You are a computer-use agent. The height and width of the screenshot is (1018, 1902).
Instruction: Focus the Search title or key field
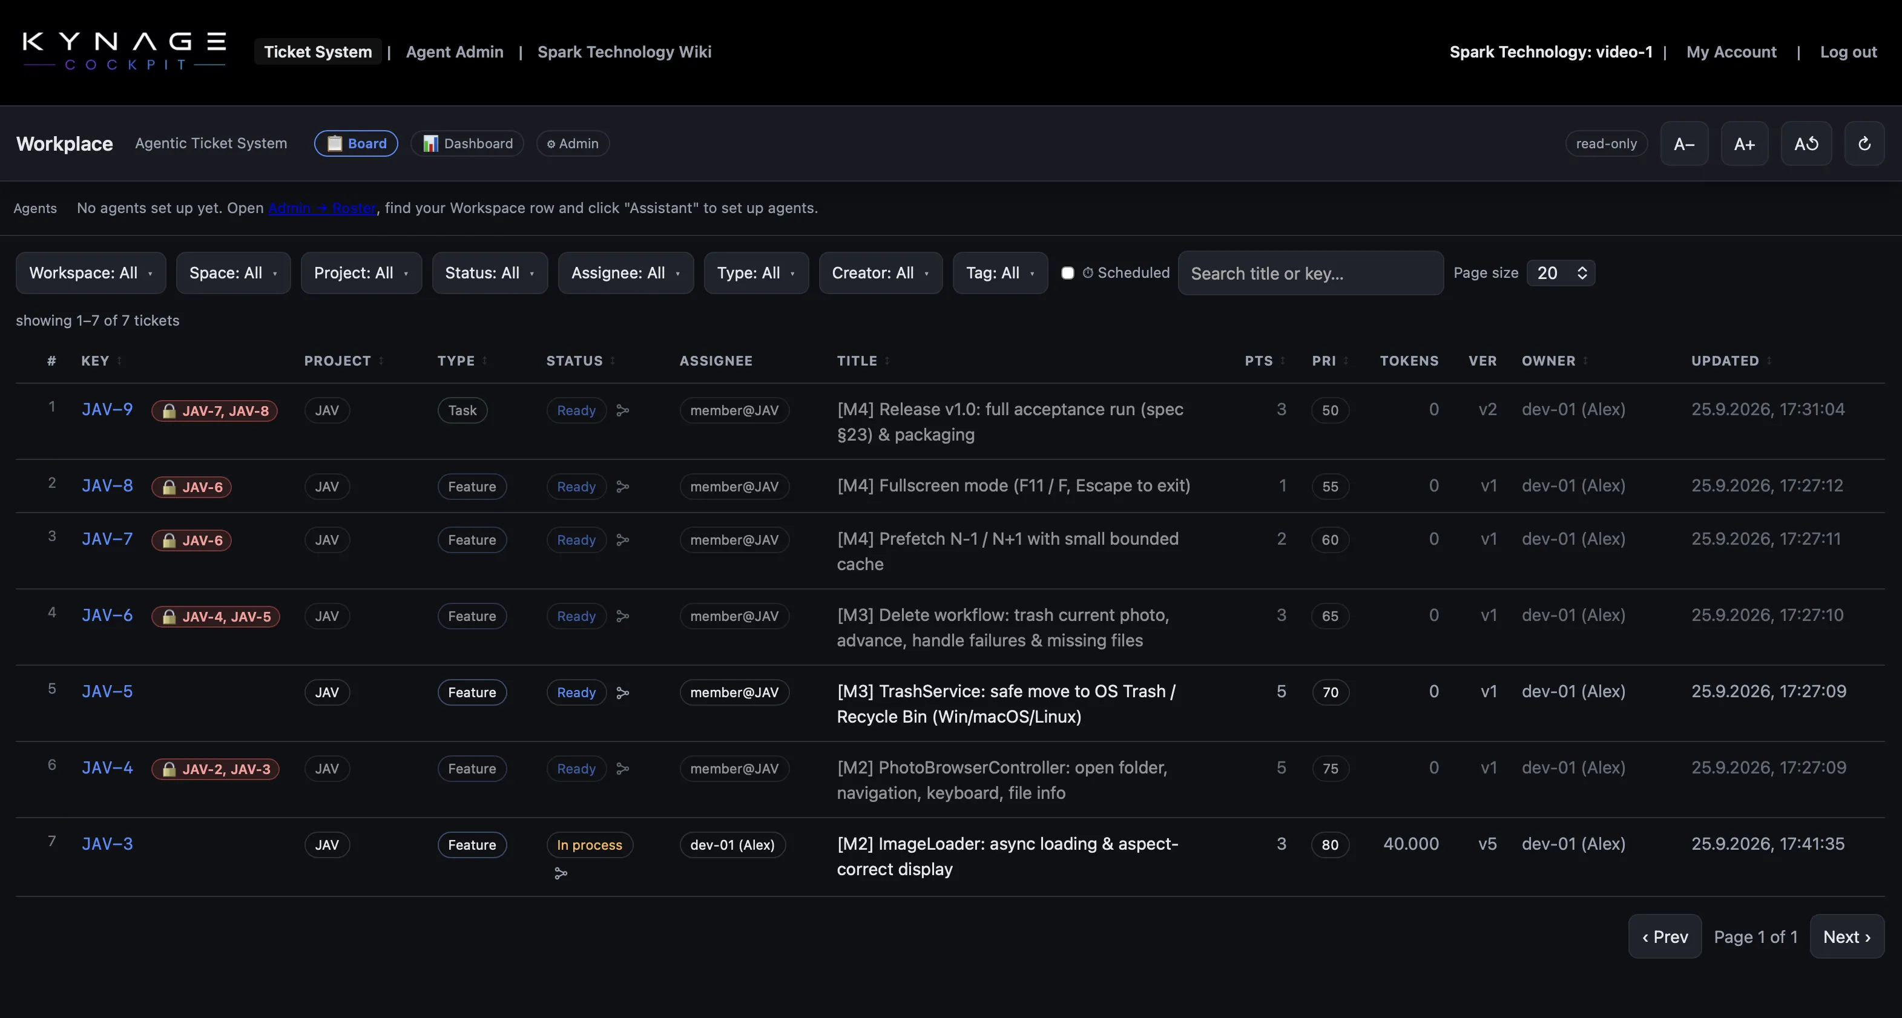(1311, 273)
